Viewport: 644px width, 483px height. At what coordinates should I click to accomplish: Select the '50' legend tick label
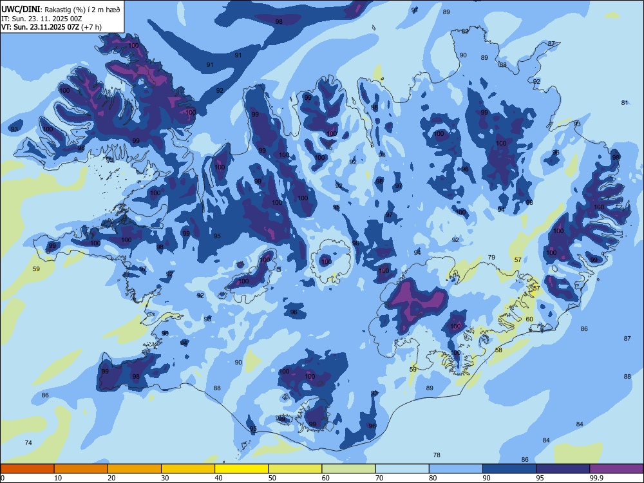272,478
